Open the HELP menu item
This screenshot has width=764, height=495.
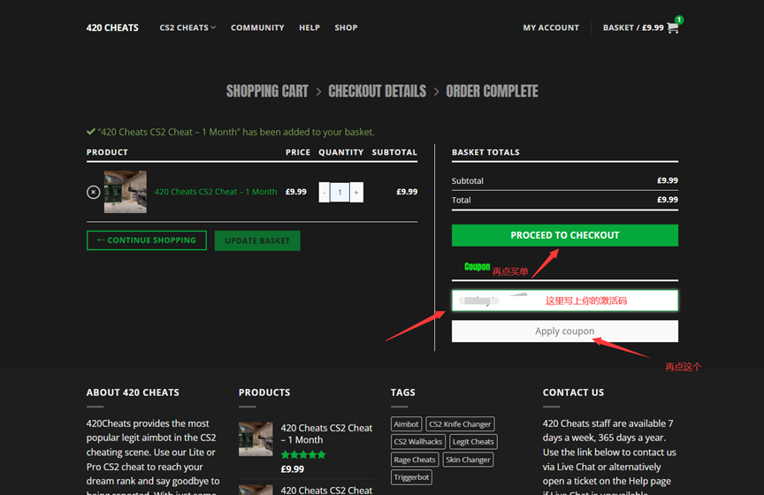309,27
